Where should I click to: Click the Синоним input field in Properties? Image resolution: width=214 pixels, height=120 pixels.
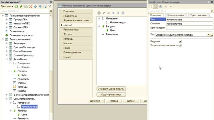190,24
